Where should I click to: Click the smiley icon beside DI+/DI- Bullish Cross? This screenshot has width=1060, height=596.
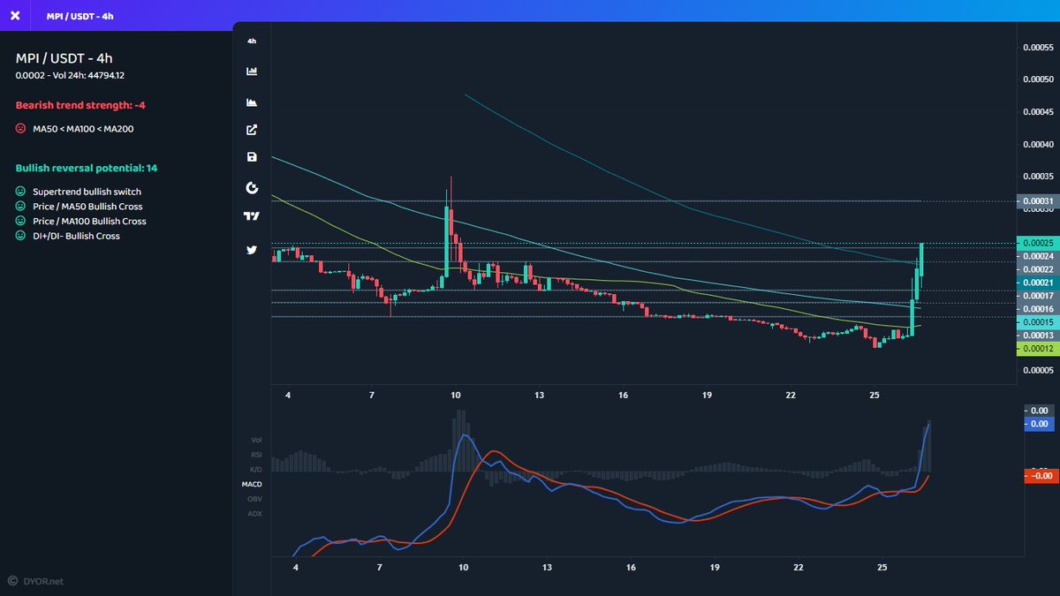coord(20,236)
